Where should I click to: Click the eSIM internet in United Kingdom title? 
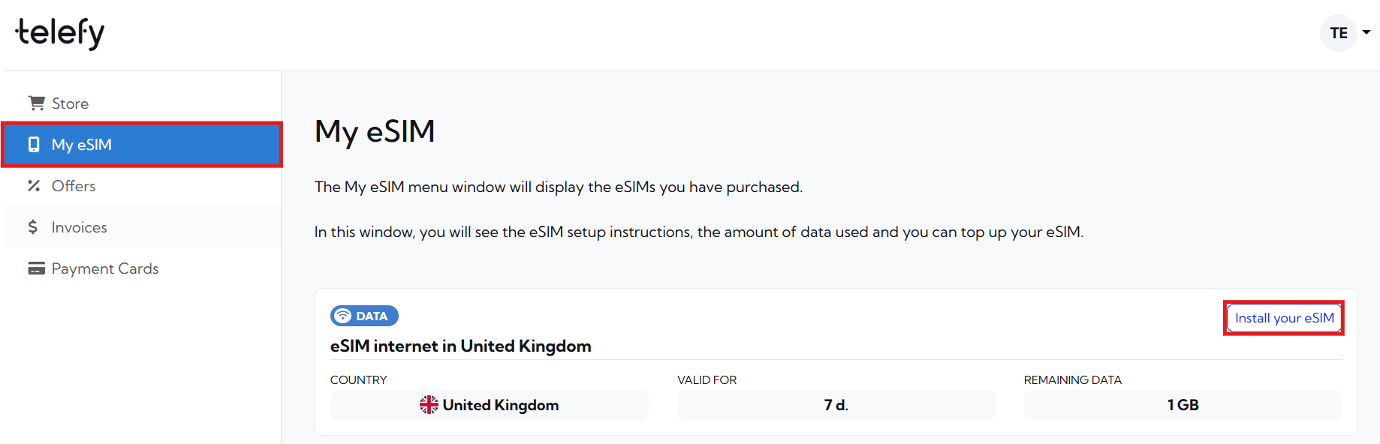click(460, 346)
